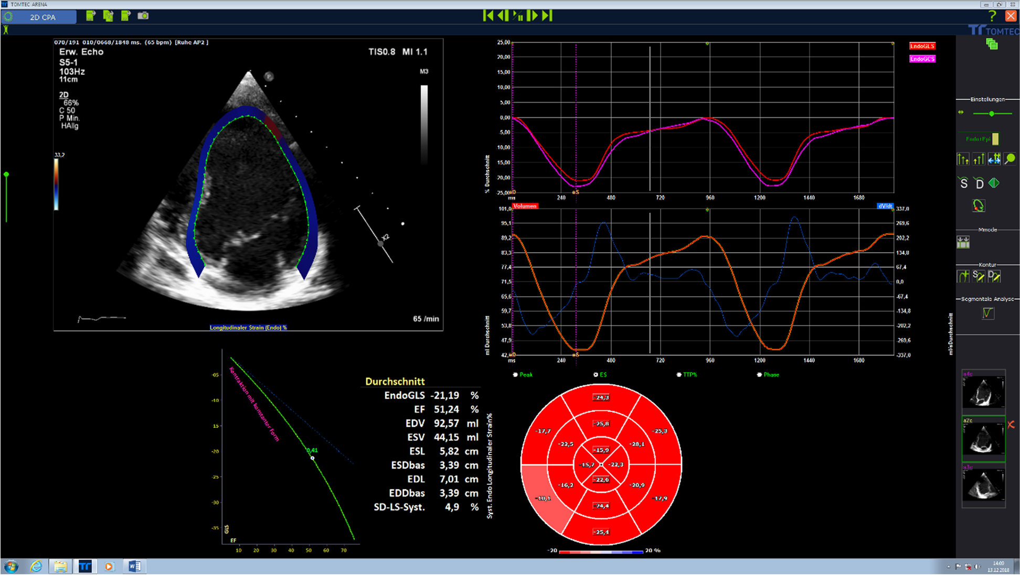Select the Phase radio option
This screenshot has height=575, width=1020.
pos(759,375)
